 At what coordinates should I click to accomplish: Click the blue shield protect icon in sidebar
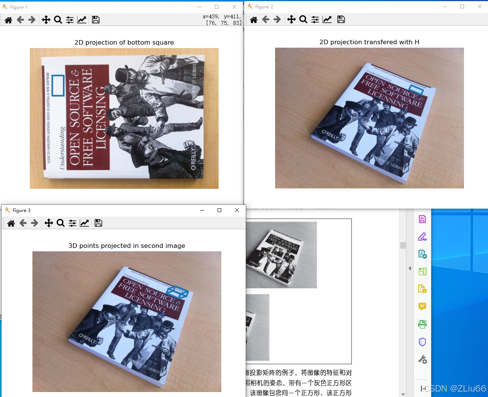tap(422, 342)
